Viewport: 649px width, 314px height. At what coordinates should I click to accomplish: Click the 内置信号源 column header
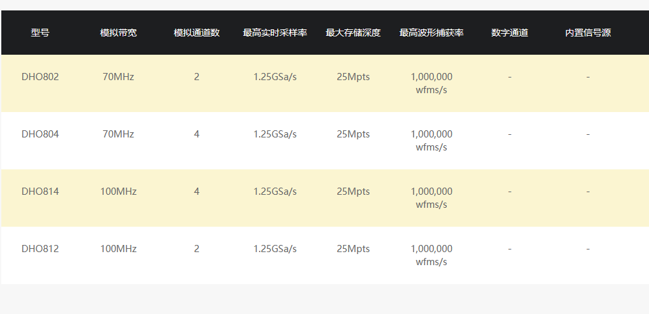point(588,33)
